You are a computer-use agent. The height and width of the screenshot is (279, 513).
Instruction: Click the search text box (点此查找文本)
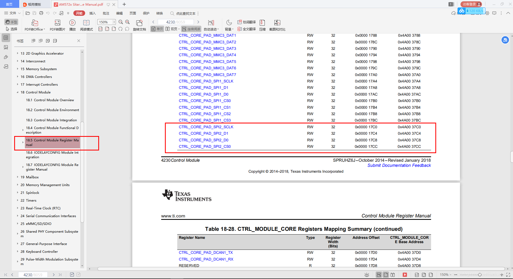[x=185, y=13]
